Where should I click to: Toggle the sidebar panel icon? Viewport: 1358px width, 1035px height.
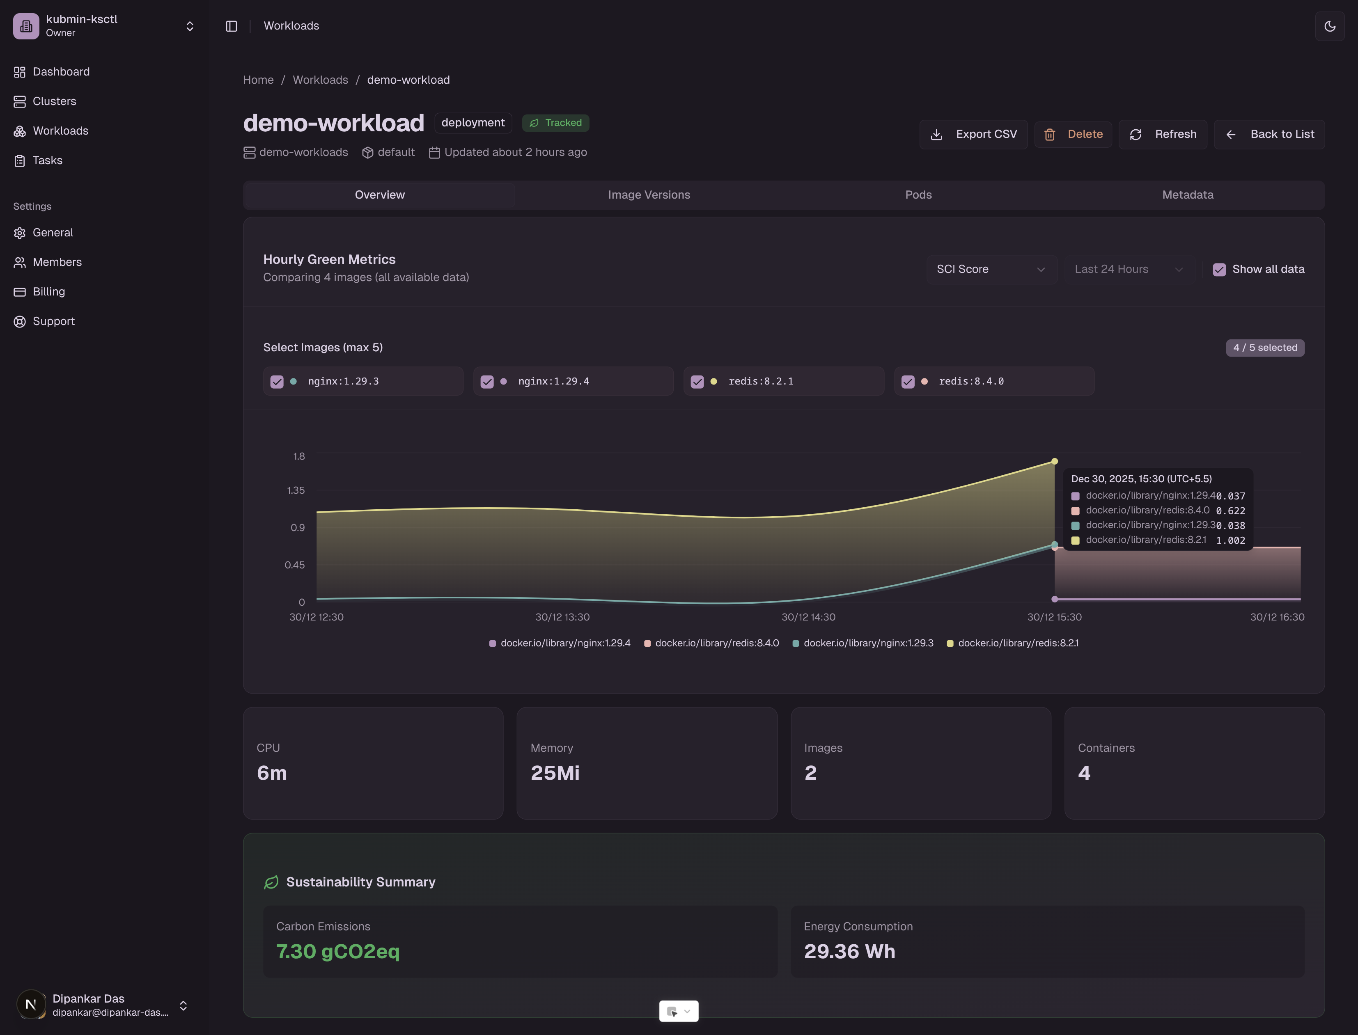click(x=232, y=26)
